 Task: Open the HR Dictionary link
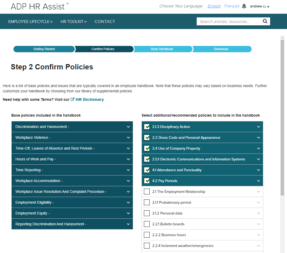pyautogui.click(x=90, y=99)
